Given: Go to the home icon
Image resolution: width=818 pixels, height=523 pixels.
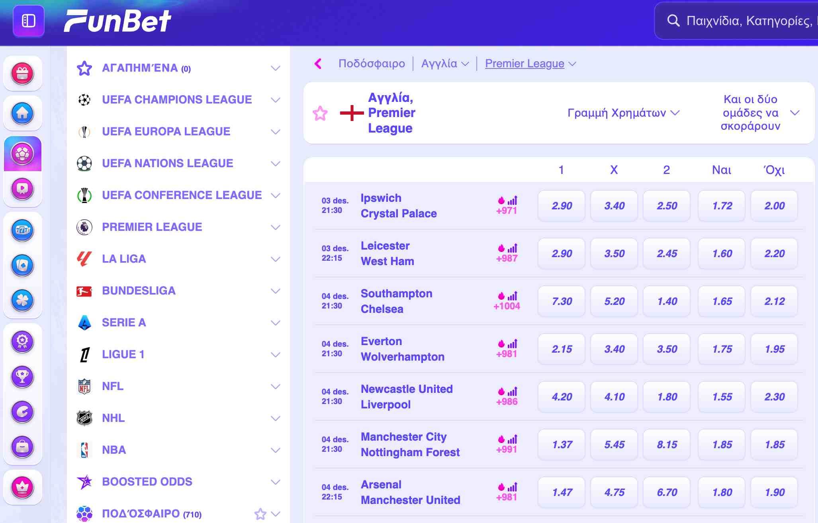Looking at the screenshot, I should [x=23, y=113].
